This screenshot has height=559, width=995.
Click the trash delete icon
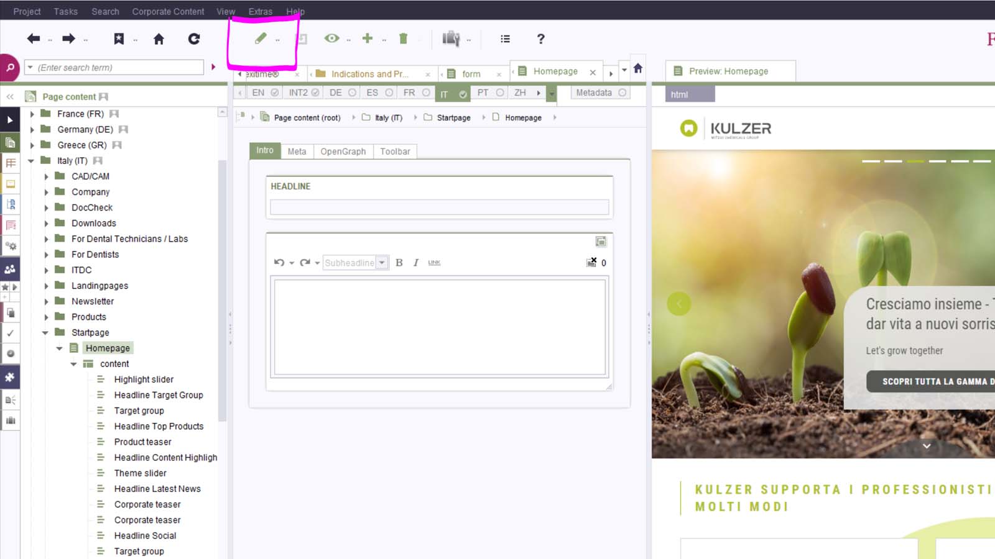coord(403,39)
